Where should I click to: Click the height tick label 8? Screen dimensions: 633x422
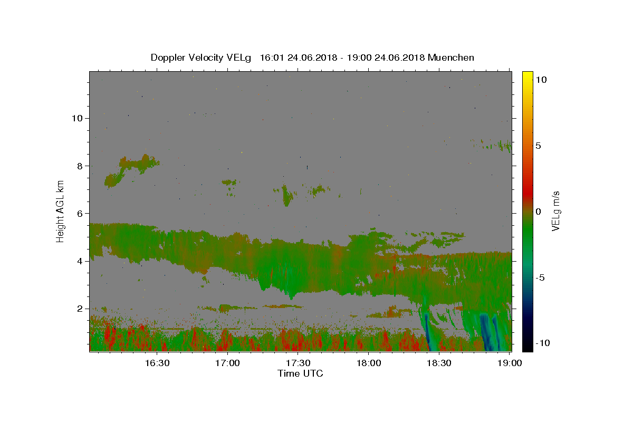(80, 166)
